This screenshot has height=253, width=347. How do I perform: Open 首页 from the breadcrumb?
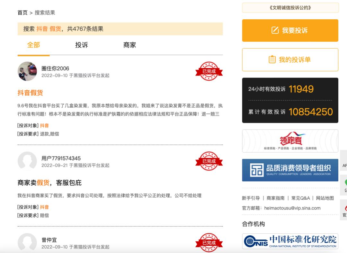tap(22, 13)
